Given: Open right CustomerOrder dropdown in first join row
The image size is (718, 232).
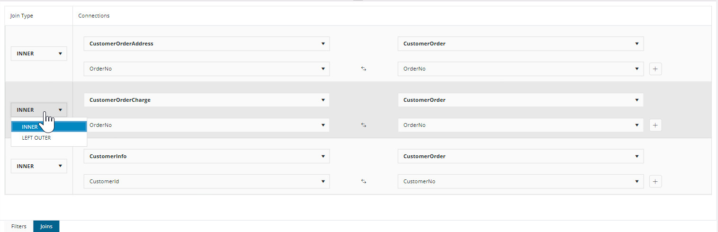Looking at the screenshot, I should tap(521, 44).
